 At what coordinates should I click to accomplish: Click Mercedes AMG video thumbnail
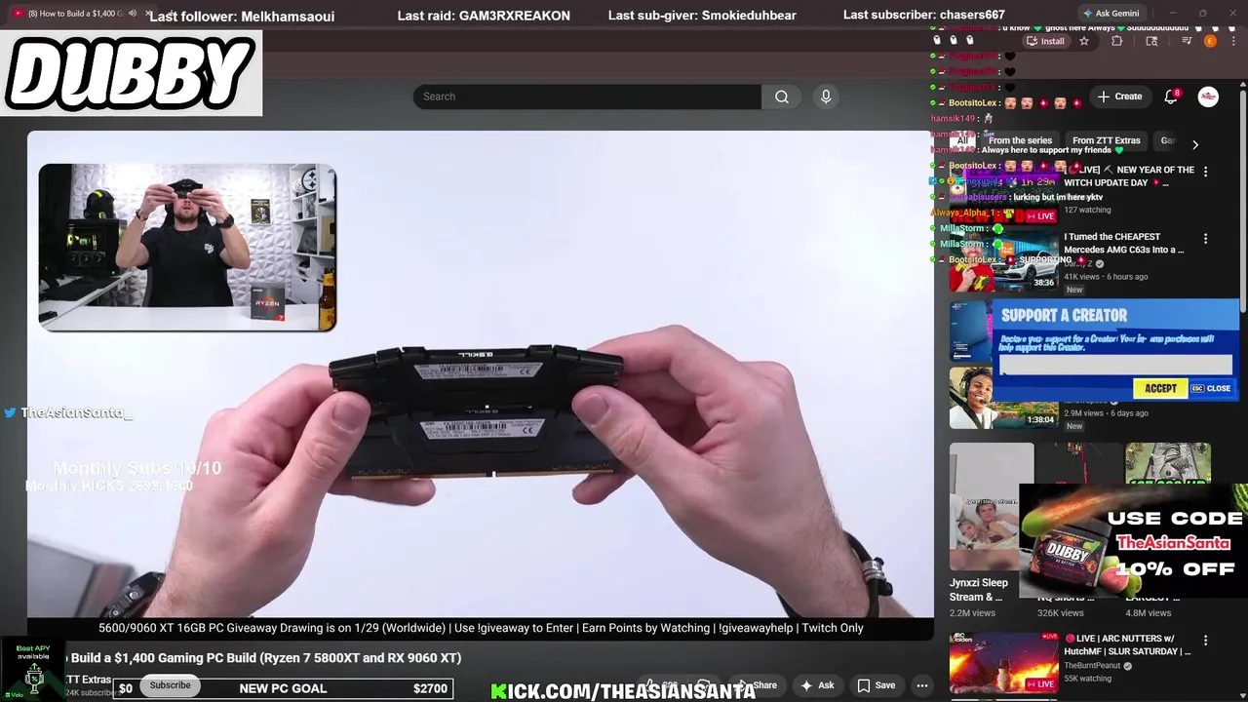(x=1004, y=261)
